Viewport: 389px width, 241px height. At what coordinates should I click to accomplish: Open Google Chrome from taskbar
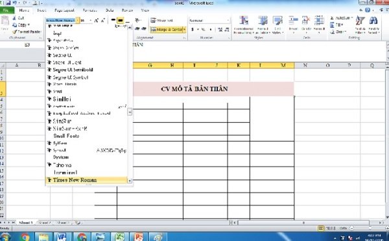point(25,237)
